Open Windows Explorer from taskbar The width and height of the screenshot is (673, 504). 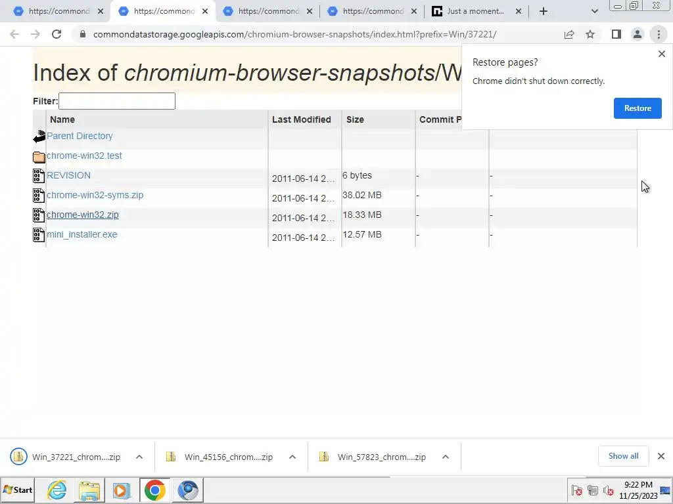pyautogui.click(x=89, y=490)
